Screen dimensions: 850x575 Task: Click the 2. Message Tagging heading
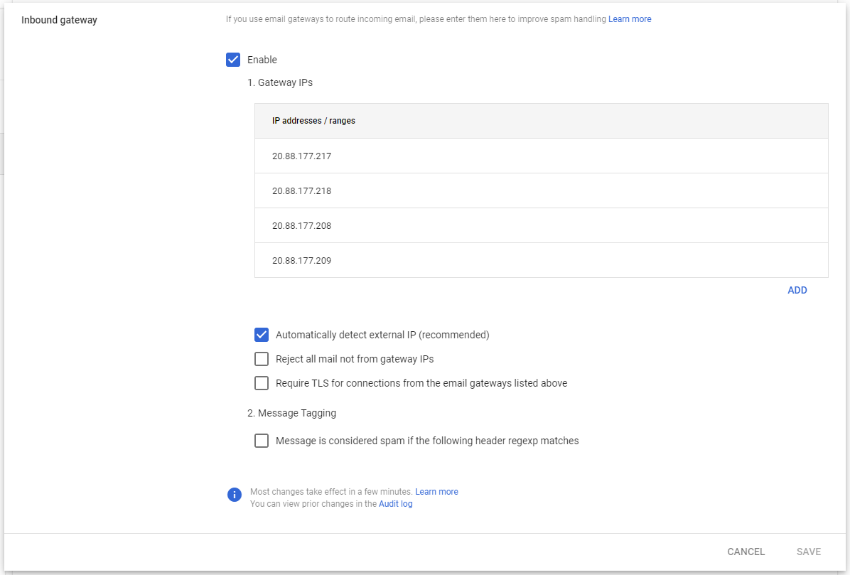291,413
